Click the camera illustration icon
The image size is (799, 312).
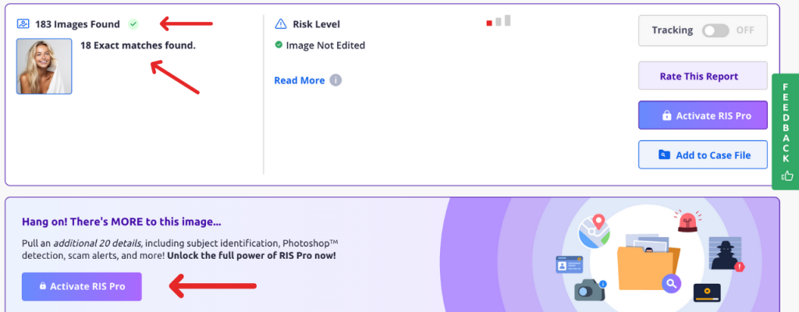[590, 290]
